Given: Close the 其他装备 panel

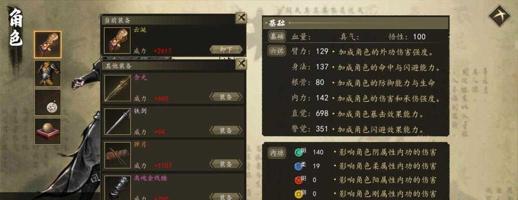Looking at the screenshot, I should [x=241, y=63].
